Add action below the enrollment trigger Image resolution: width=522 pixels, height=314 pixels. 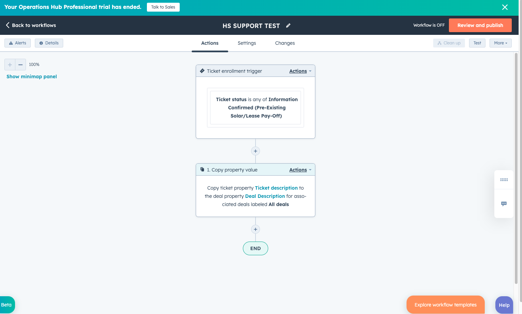click(256, 151)
